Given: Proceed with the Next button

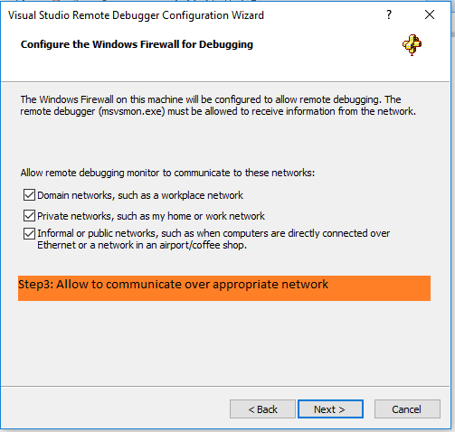Looking at the screenshot, I should [330, 409].
